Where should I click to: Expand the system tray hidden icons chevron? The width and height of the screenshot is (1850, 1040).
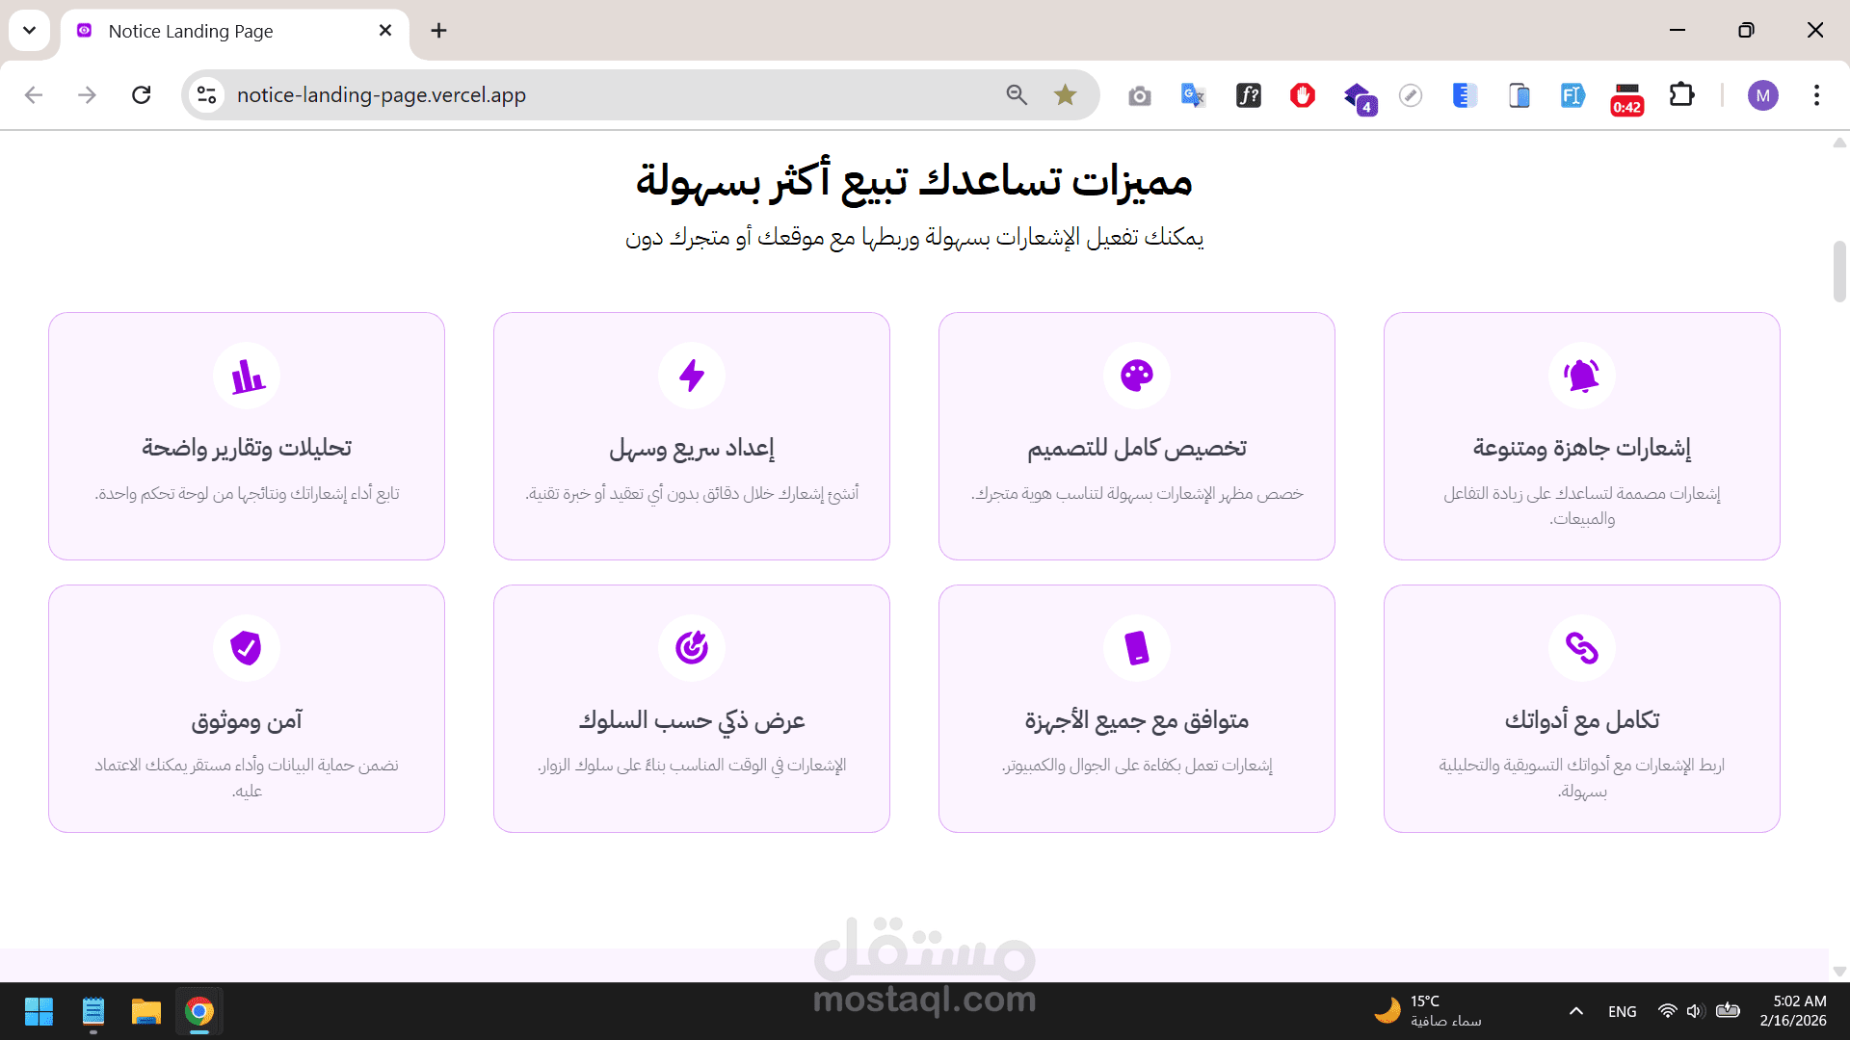tap(1575, 1011)
